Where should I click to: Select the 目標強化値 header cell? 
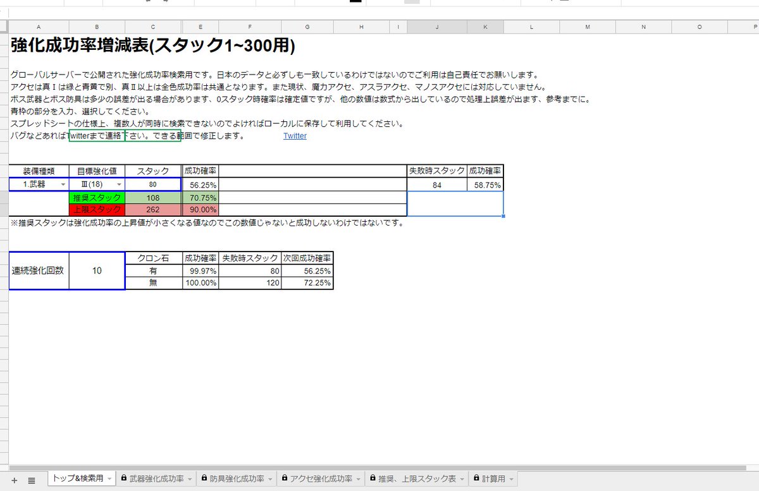[97, 171]
